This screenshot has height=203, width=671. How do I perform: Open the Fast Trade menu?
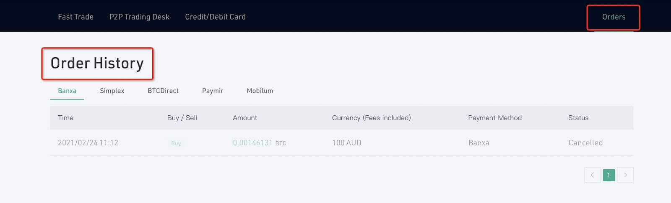click(x=75, y=17)
